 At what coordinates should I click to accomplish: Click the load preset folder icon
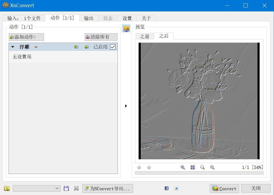click(7, 188)
